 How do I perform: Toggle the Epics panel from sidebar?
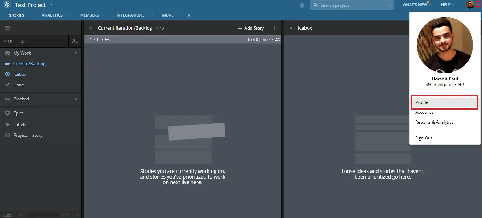click(18, 113)
